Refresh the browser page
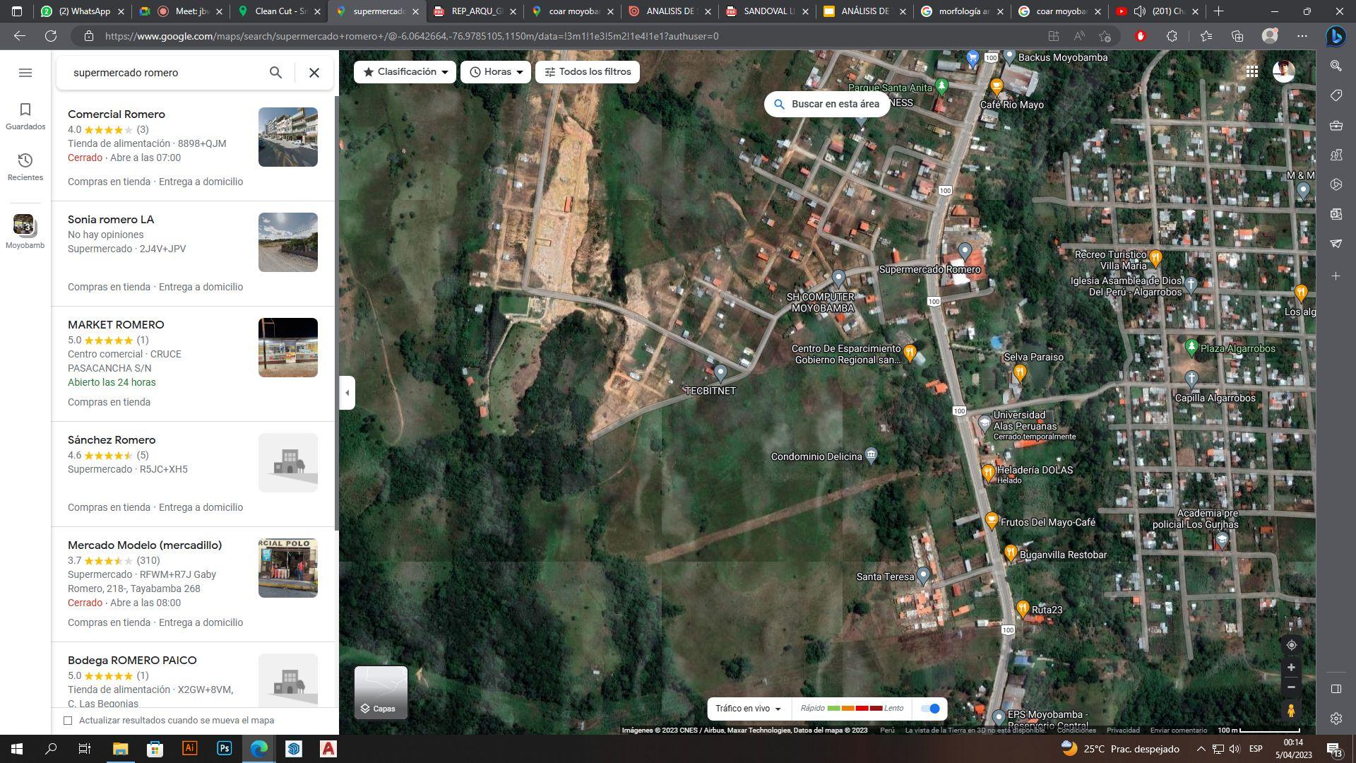 coord(51,36)
